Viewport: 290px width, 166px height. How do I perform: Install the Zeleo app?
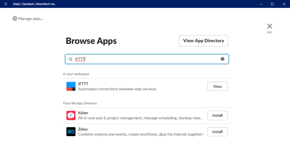coord(217,132)
